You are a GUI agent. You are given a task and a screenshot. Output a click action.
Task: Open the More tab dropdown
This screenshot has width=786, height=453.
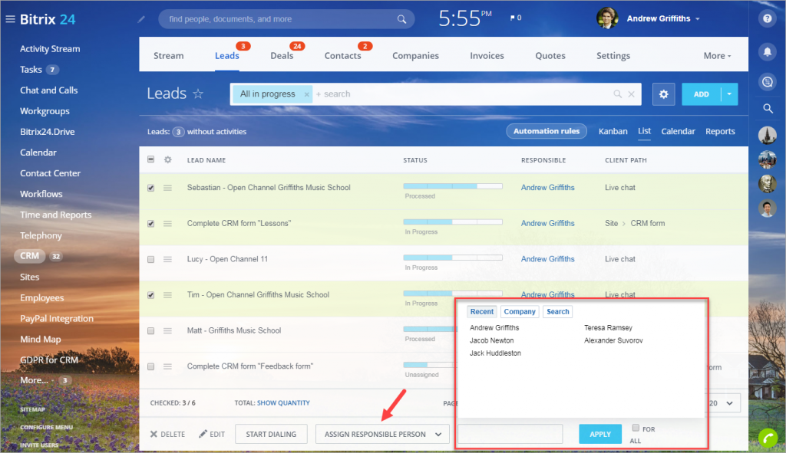(x=718, y=56)
